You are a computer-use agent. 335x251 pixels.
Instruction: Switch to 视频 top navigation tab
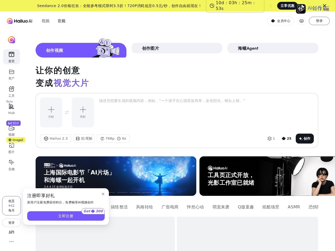[46, 21]
